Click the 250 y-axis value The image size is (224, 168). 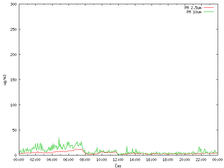click(x=13, y=29)
